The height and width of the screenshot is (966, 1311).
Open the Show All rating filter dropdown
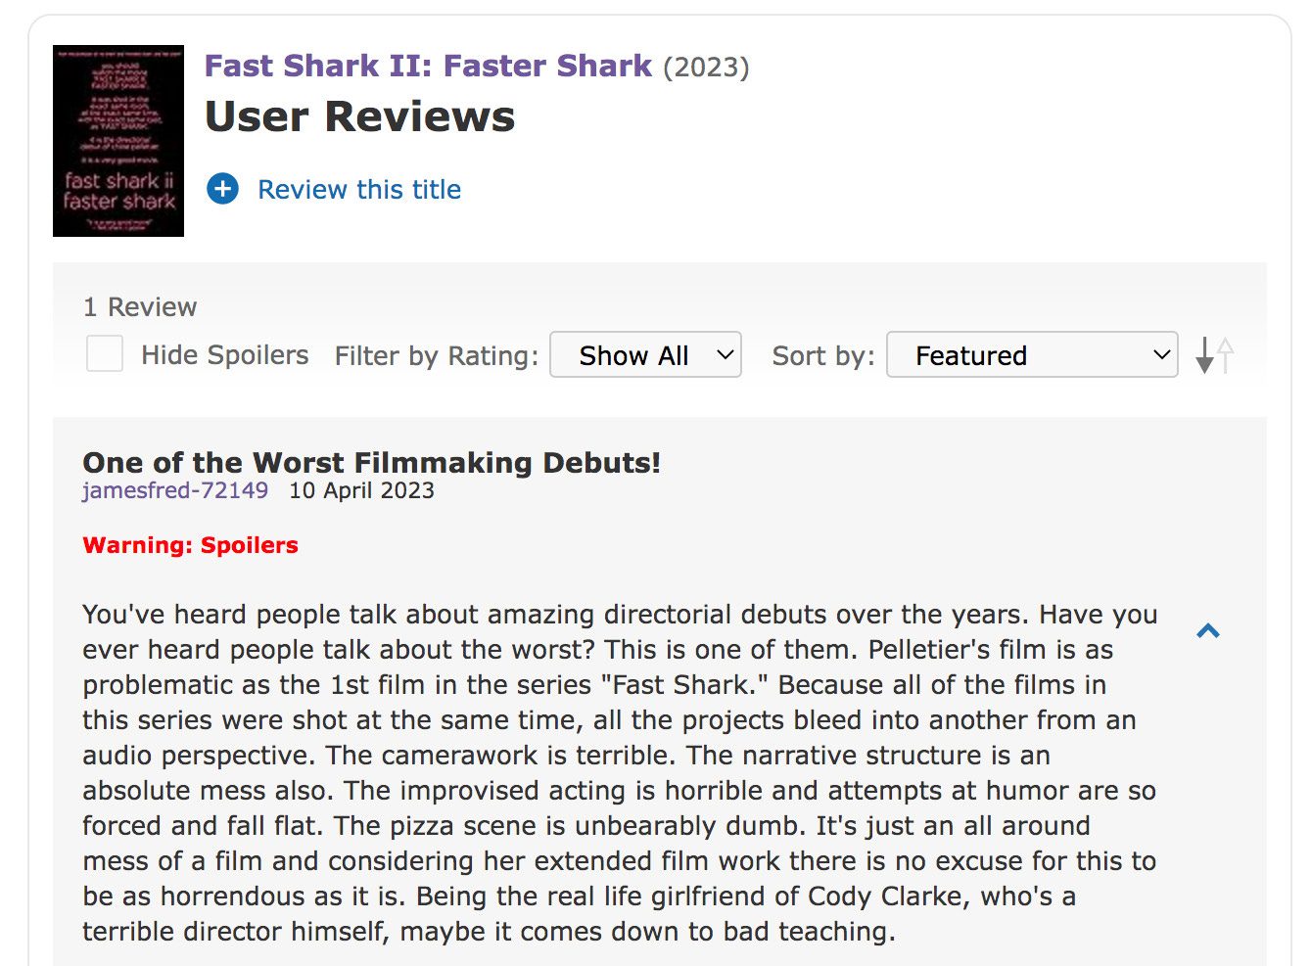point(645,354)
